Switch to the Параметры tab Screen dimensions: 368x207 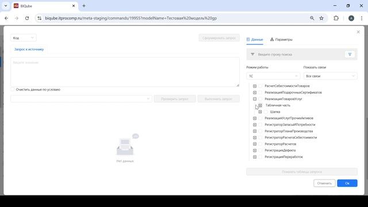coord(281,40)
